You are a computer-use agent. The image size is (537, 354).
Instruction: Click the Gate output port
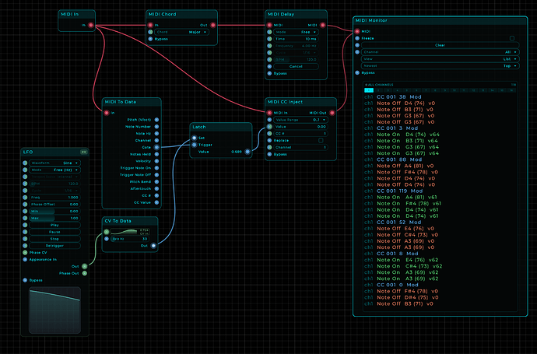pos(156,147)
